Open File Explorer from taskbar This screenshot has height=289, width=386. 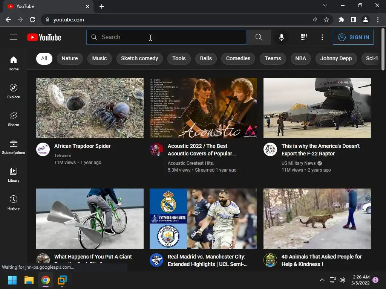tap(29, 280)
